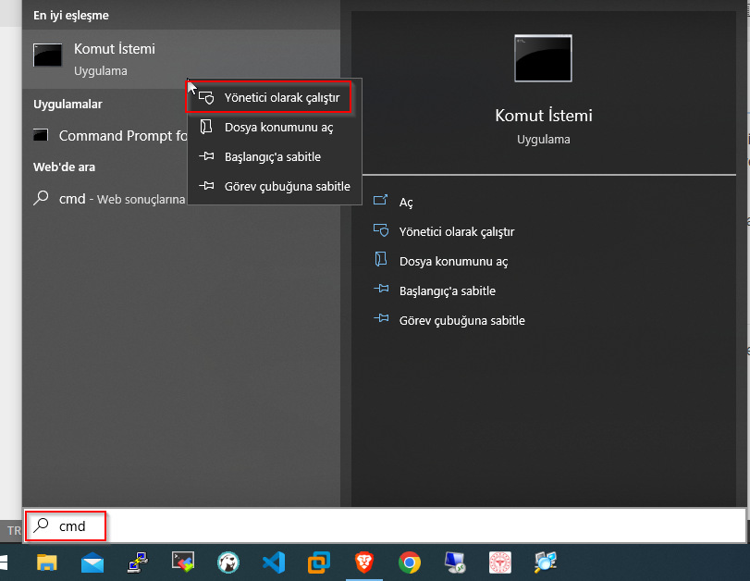The image size is (750, 581).
Task: Open Command Prompt for app result
Action: point(109,136)
